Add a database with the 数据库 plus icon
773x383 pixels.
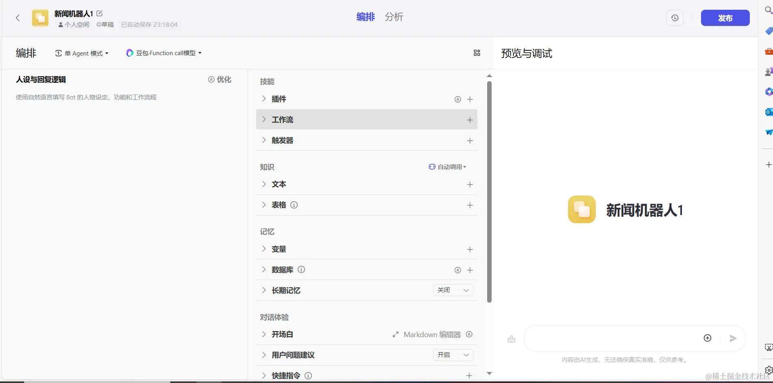click(470, 270)
